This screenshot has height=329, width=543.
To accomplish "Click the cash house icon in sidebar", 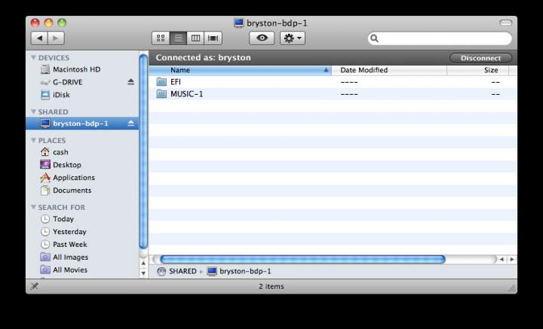I will (45, 152).
